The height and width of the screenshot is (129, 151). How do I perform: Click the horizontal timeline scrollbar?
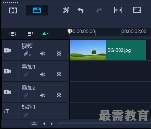[105, 123]
